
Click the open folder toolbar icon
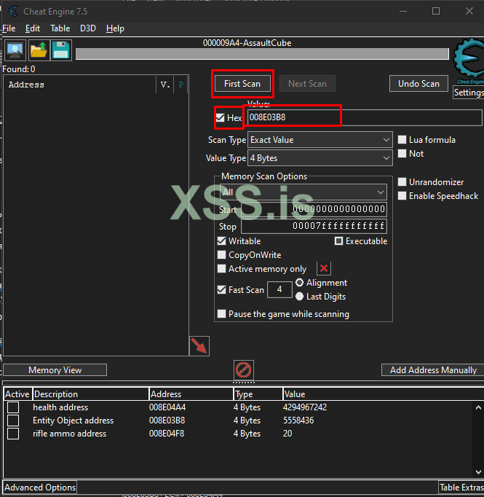39,50
